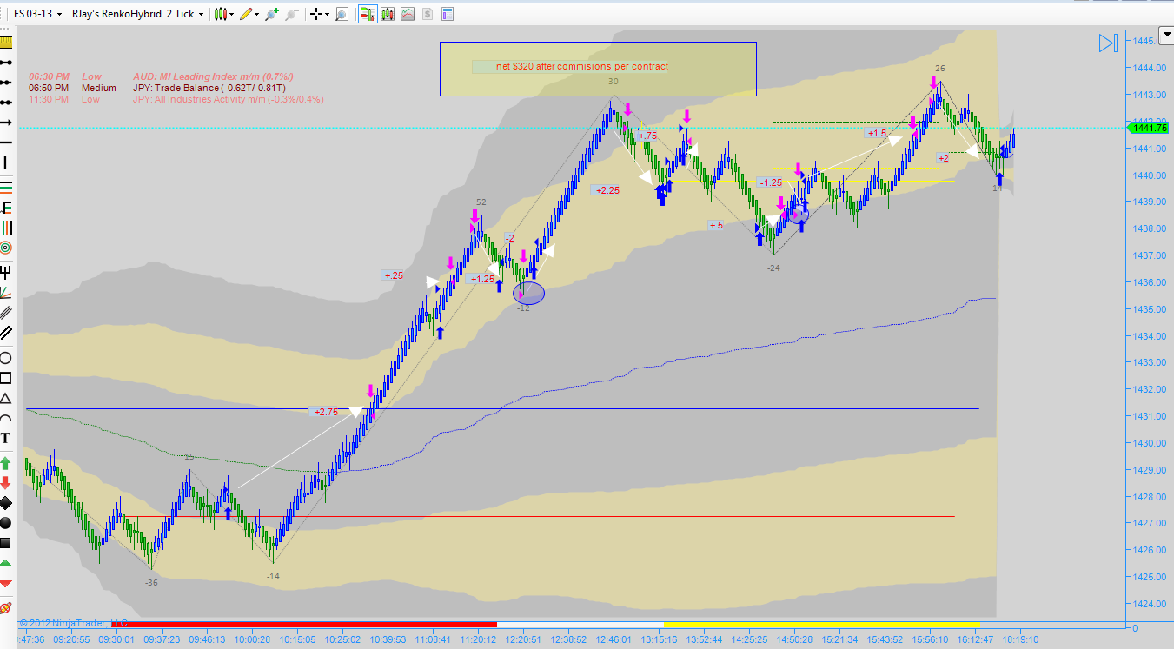Open the ES 03-13 instrument dropdown
Image resolution: width=1174 pixels, height=649 pixels.
pyautogui.click(x=37, y=14)
